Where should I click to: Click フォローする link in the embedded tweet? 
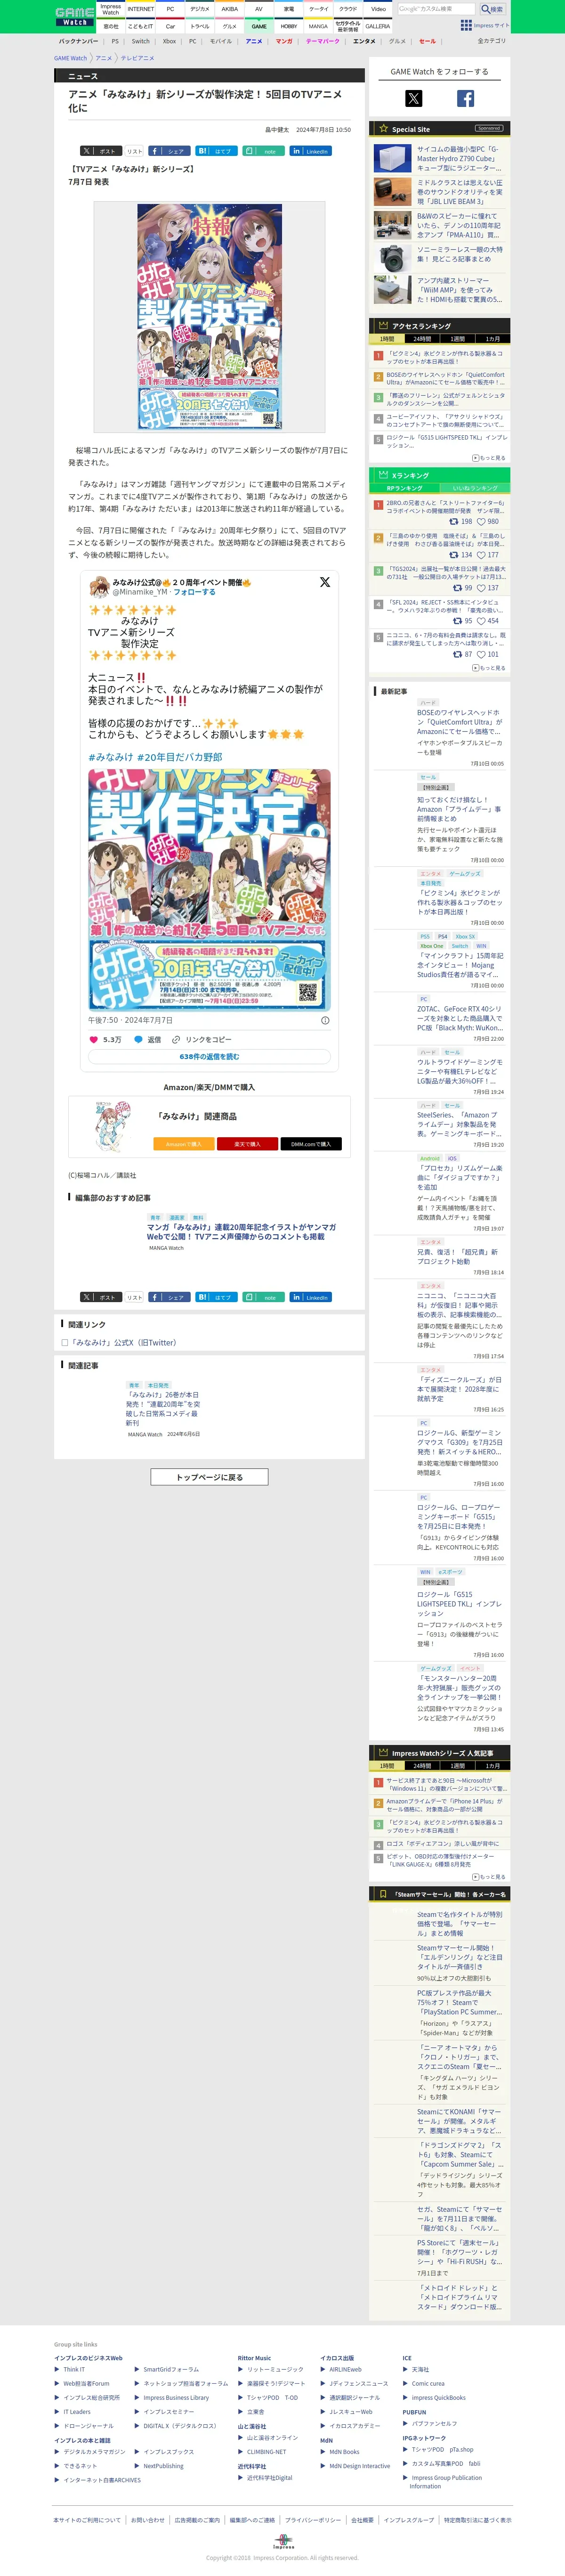point(194,592)
